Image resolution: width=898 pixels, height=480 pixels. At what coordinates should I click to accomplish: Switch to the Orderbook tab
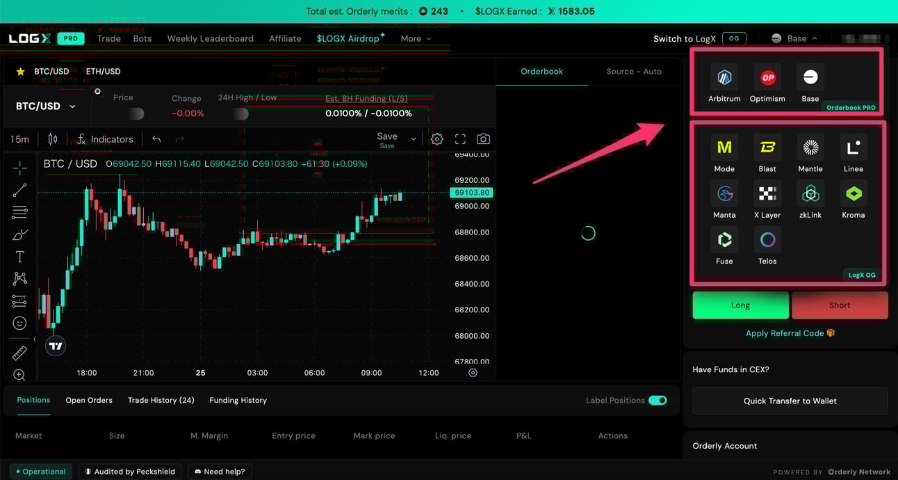(x=542, y=72)
